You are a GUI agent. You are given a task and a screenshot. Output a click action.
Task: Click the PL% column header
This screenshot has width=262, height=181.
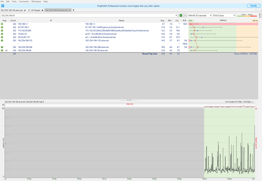click(x=184, y=20)
